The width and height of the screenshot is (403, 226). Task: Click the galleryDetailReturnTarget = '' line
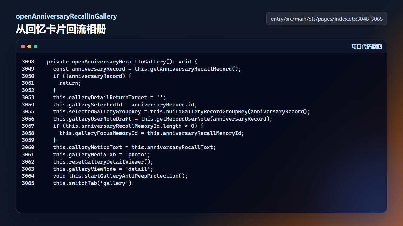click(109, 98)
